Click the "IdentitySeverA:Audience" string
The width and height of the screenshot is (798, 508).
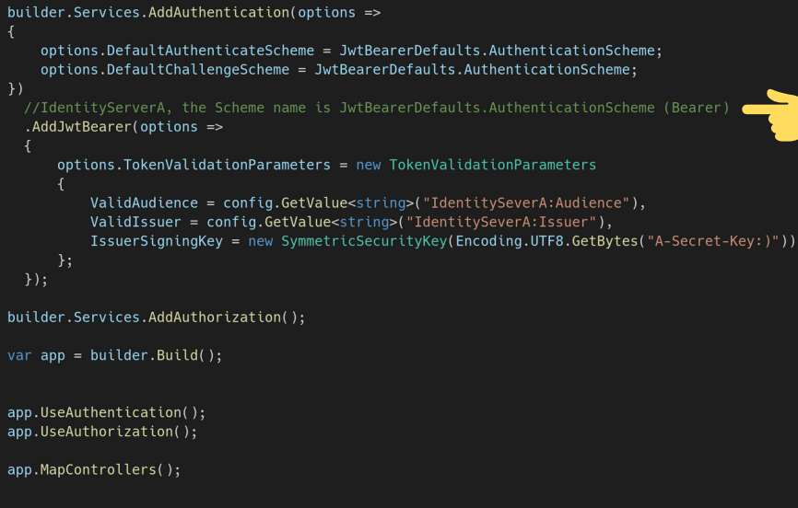pyautogui.click(x=526, y=202)
